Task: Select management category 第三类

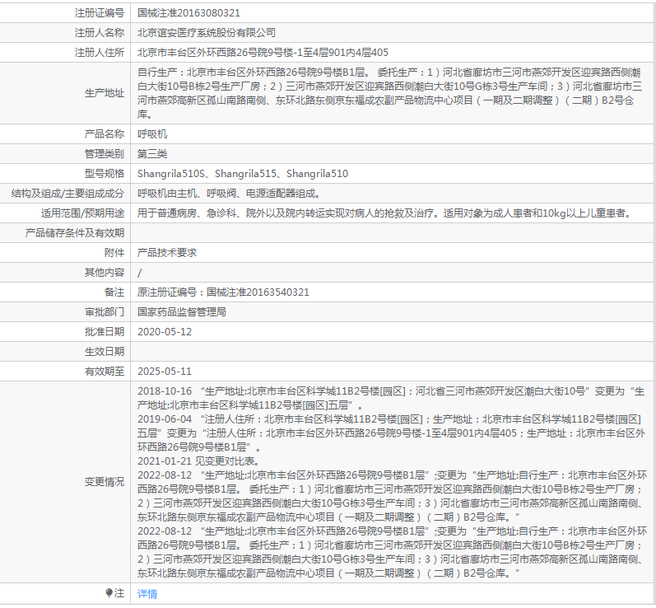Action: (152, 154)
